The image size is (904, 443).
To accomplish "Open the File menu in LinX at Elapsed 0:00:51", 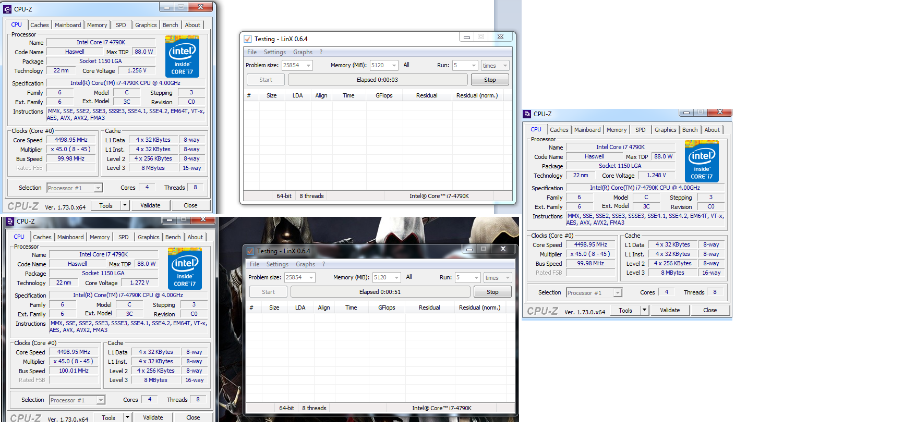I will [x=255, y=264].
